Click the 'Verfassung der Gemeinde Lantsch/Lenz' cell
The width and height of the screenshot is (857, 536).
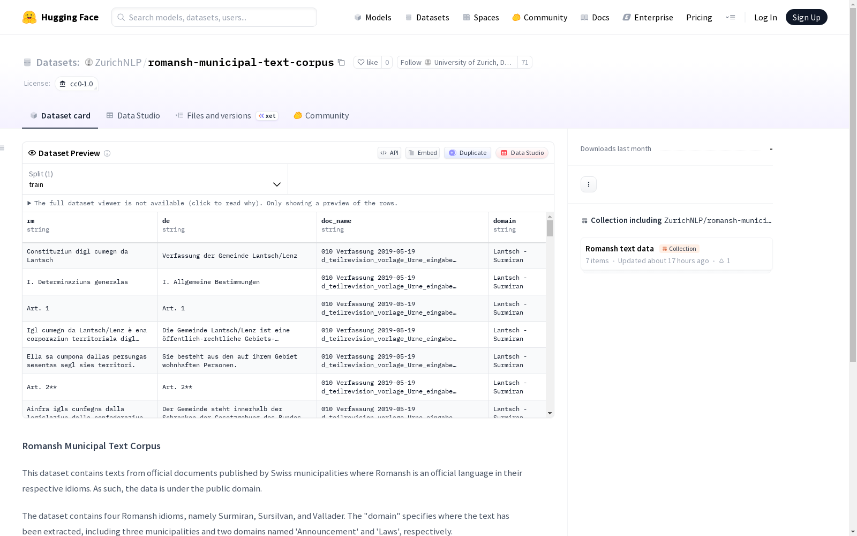click(237, 256)
